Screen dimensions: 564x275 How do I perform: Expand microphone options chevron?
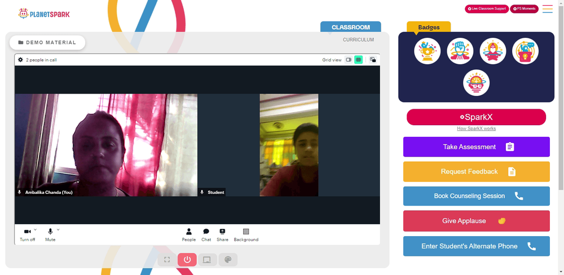[58, 229]
